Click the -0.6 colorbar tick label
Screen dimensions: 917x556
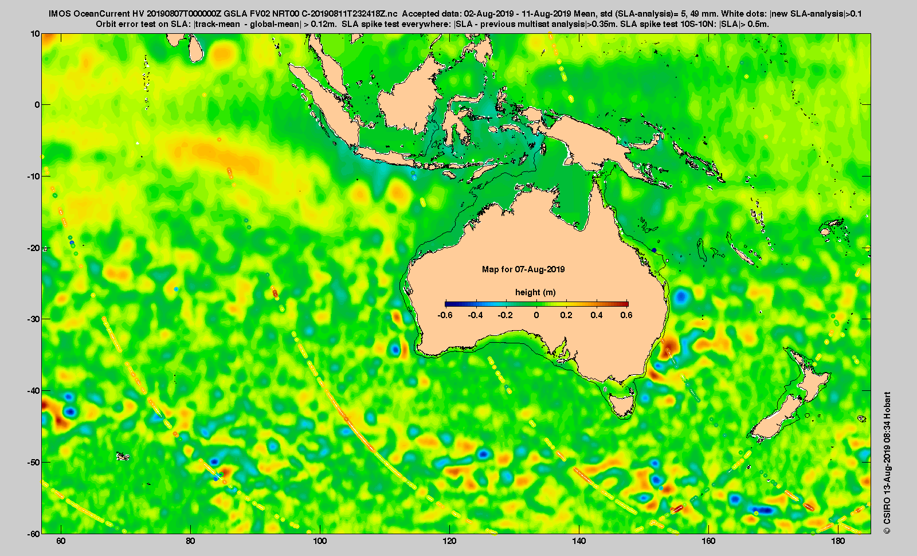pos(445,315)
